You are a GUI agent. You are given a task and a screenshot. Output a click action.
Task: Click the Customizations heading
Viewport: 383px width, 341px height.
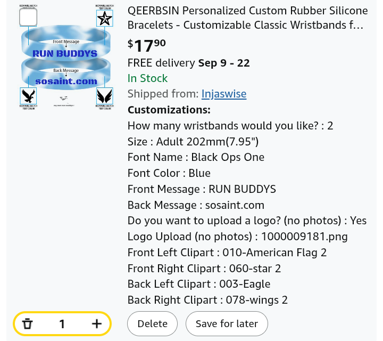(169, 110)
